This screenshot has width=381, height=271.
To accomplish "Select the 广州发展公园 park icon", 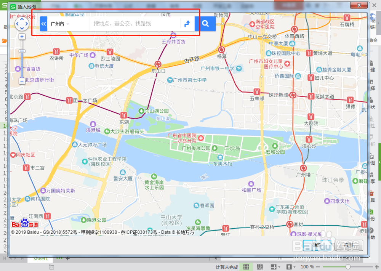I will tap(215, 148).
